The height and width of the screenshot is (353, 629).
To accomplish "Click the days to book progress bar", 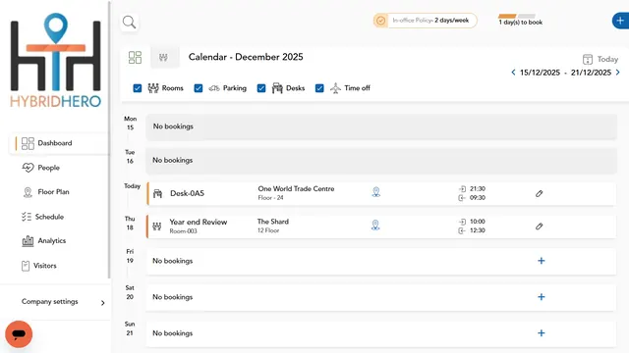I will (517, 16).
